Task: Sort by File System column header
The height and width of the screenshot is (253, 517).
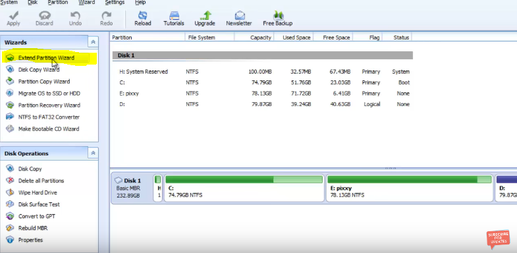Action: tap(209, 38)
